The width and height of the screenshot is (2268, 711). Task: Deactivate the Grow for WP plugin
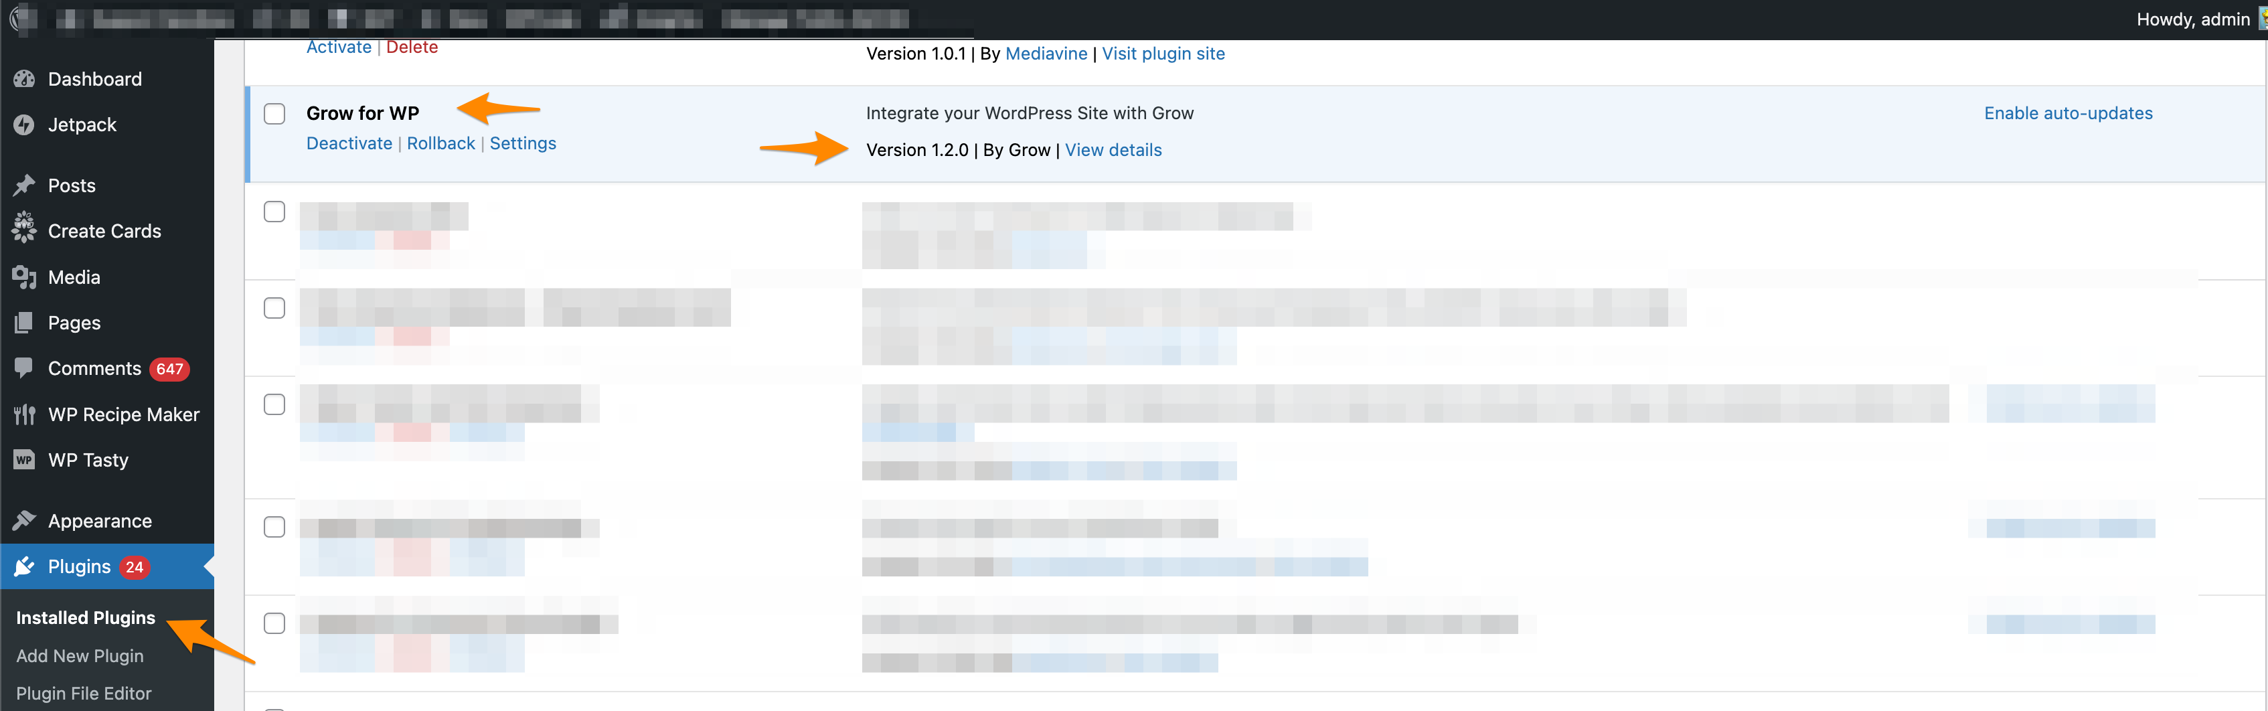[349, 144]
